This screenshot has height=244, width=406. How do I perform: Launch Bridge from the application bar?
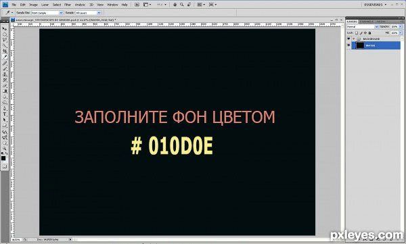137,5
